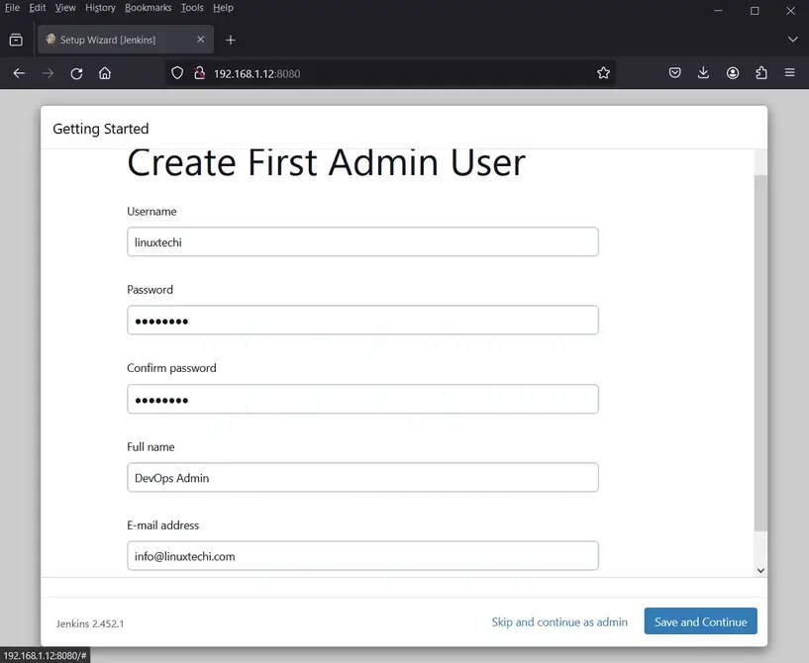Click Skip and continue as admin link
The width and height of the screenshot is (809, 663).
coord(559,622)
